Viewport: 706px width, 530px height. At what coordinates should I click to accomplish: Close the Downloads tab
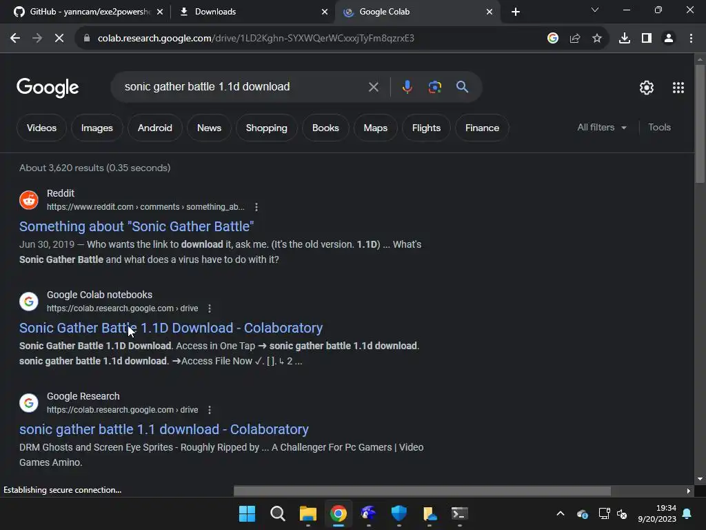(325, 12)
